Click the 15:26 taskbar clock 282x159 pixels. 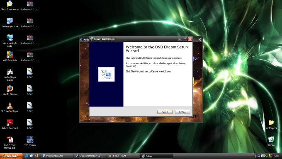click(276, 156)
